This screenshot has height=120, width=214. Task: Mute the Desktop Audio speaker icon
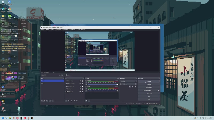pos(86,91)
